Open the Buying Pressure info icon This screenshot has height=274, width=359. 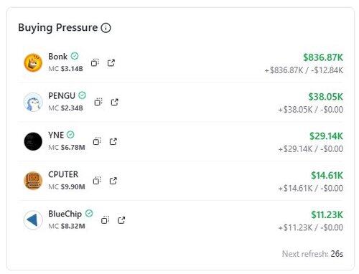(x=106, y=28)
